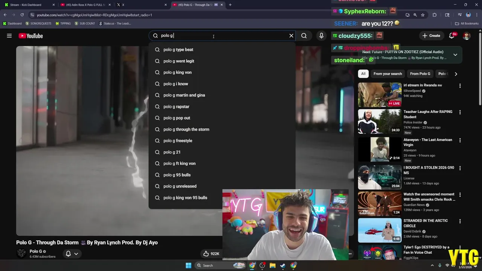The image size is (482, 271).
Task: Select suggestion 'polo g through the storm'
Action: pyautogui.click(x=222, y=129)
